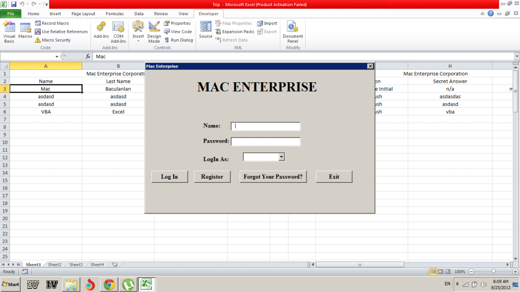Viewport: 520px width, 292px height.
Task: Expand the formula bar
Action: (516, 56)
